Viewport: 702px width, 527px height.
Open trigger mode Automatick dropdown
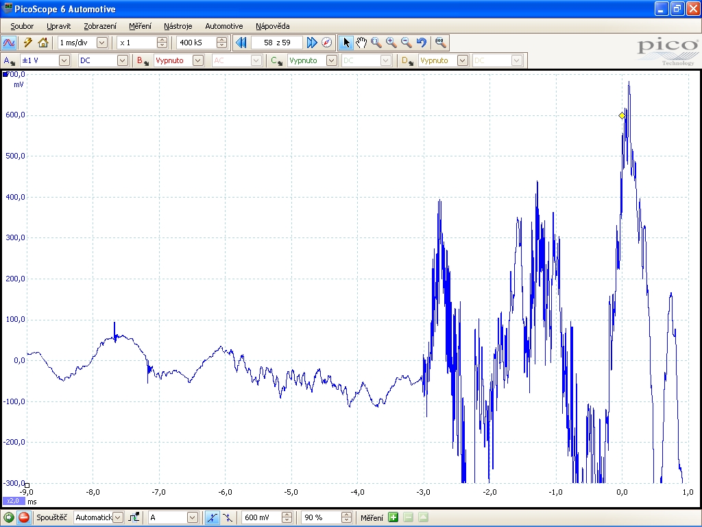coord(118,517)
